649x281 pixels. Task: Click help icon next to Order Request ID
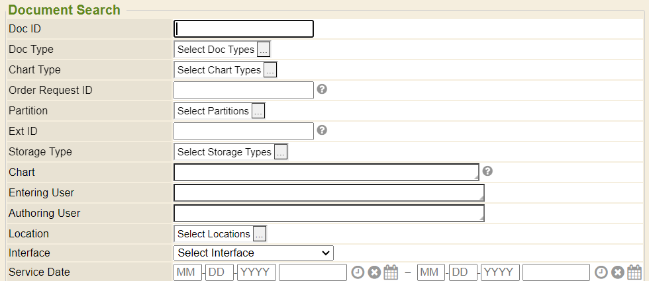point(323,89)
